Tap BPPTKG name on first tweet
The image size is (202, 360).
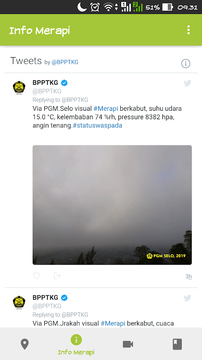(45, 82)
